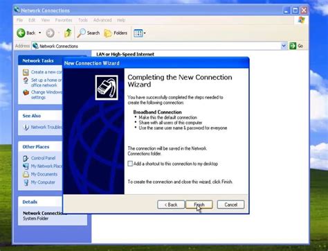Open Control Panel from Other Places
This screenshot has height=251, width=328.
coord(43,158)
